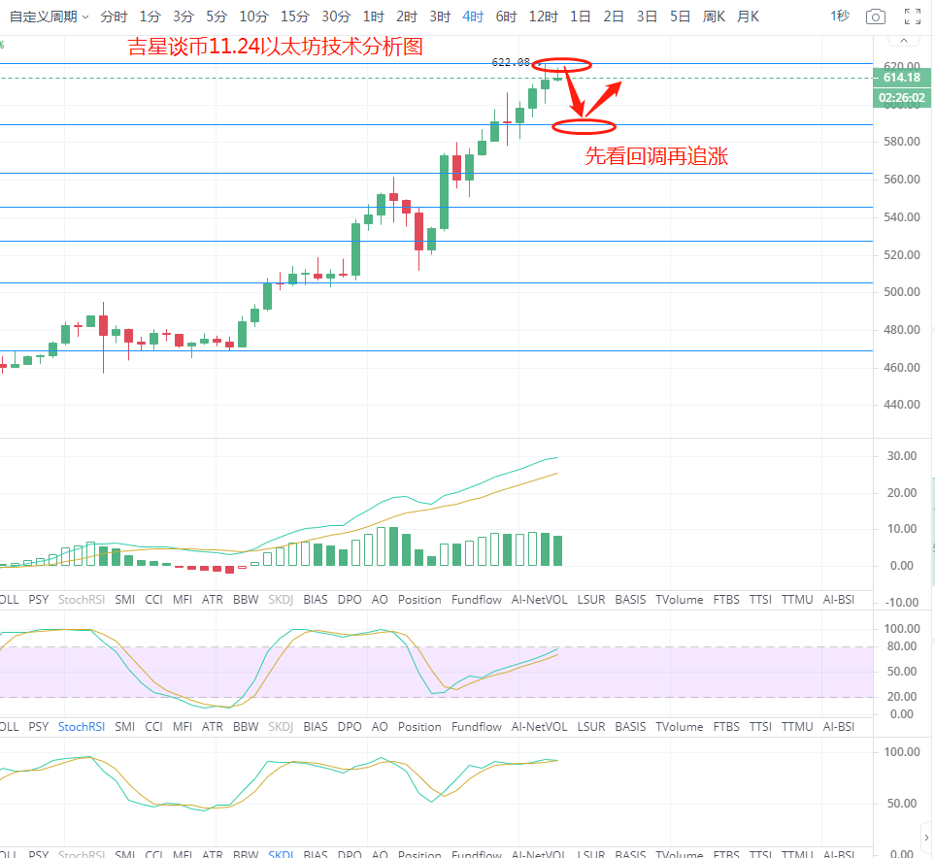The image size is (935, 858).
Task: Choose Fundflow under the MACD histogram panel
Action: [477, 599]
